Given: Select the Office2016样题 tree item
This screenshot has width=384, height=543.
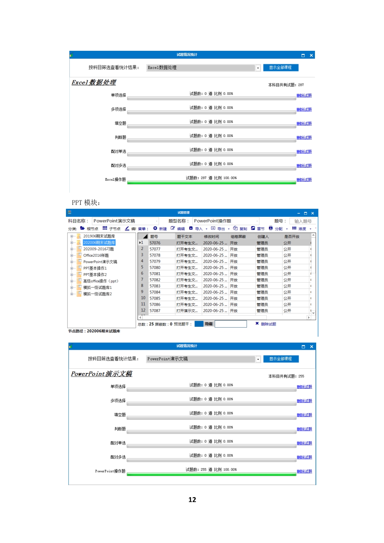Looking at the screenshot, I should coord(96,256).
